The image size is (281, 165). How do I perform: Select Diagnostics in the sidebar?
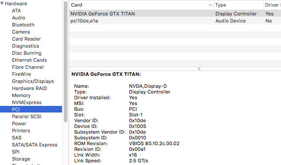coord(25,46)
